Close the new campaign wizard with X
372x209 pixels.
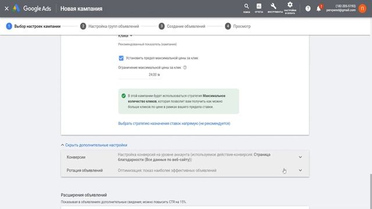point(6,9)
